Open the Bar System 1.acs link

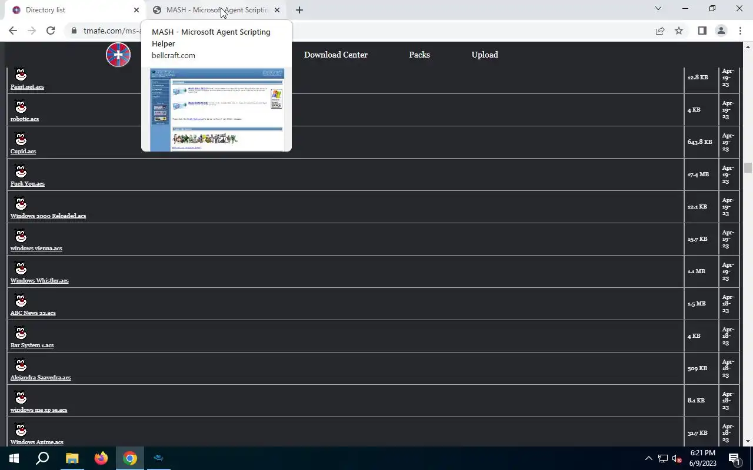click(x=32, y=345)
